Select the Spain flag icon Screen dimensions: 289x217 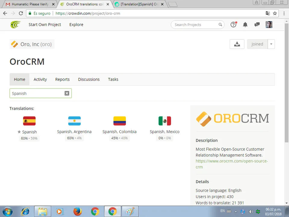29,121
